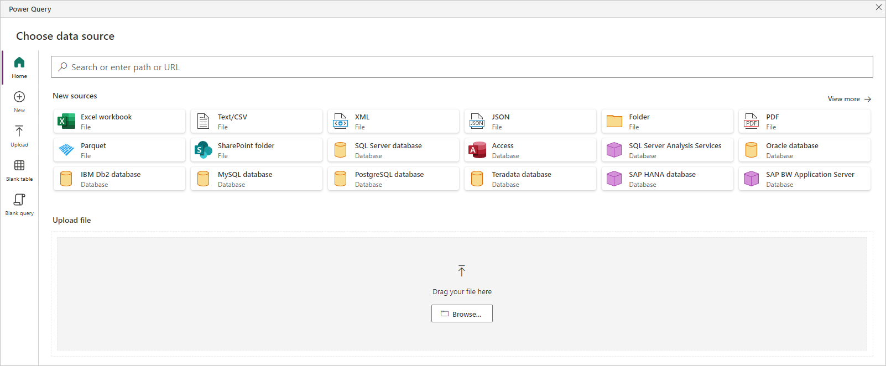The width and height of the screenshot is (886, 366).
Task: Choose the JSON file icon
Action: [477, 121]
